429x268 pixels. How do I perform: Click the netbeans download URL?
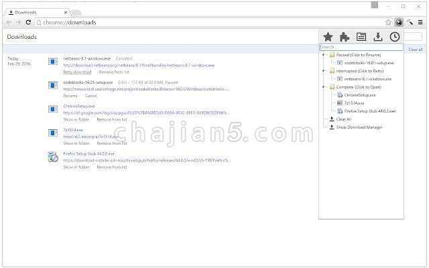point(139,66)
